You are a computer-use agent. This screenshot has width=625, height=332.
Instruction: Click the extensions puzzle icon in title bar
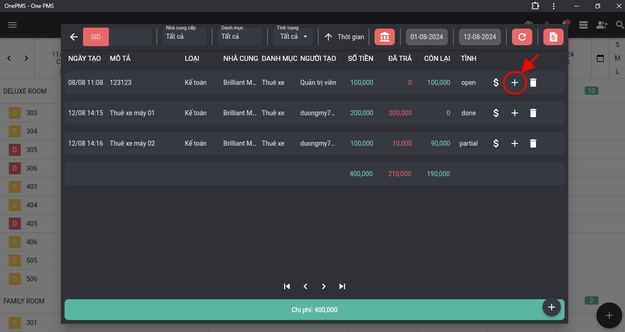click(535, 6)
